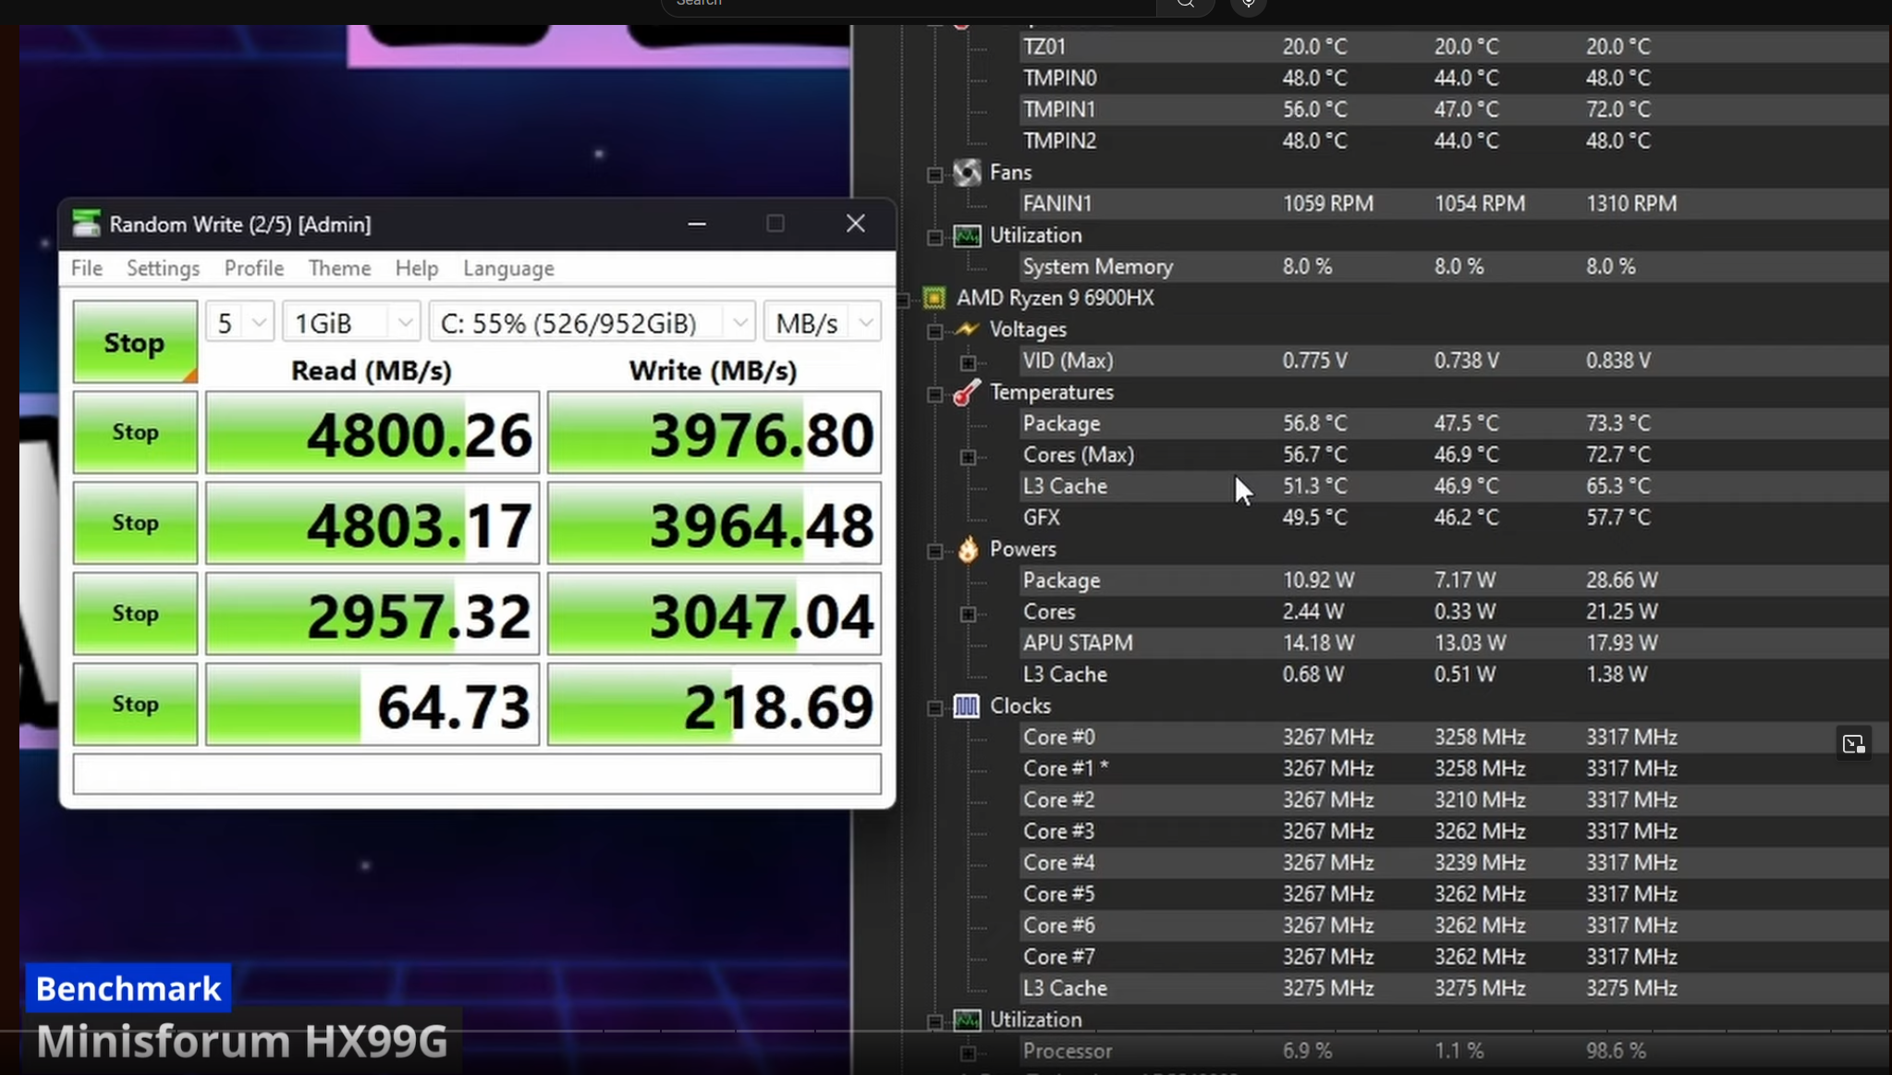The width and height of the screenshot is (1892, 1075).
Task: Select the Core #4 clock row
Action: coord(1454,862)
